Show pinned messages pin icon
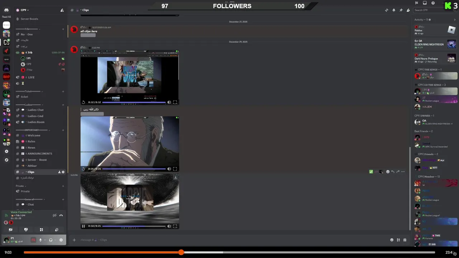The height and width of the screenshot is (258, 459). [401, 10]
